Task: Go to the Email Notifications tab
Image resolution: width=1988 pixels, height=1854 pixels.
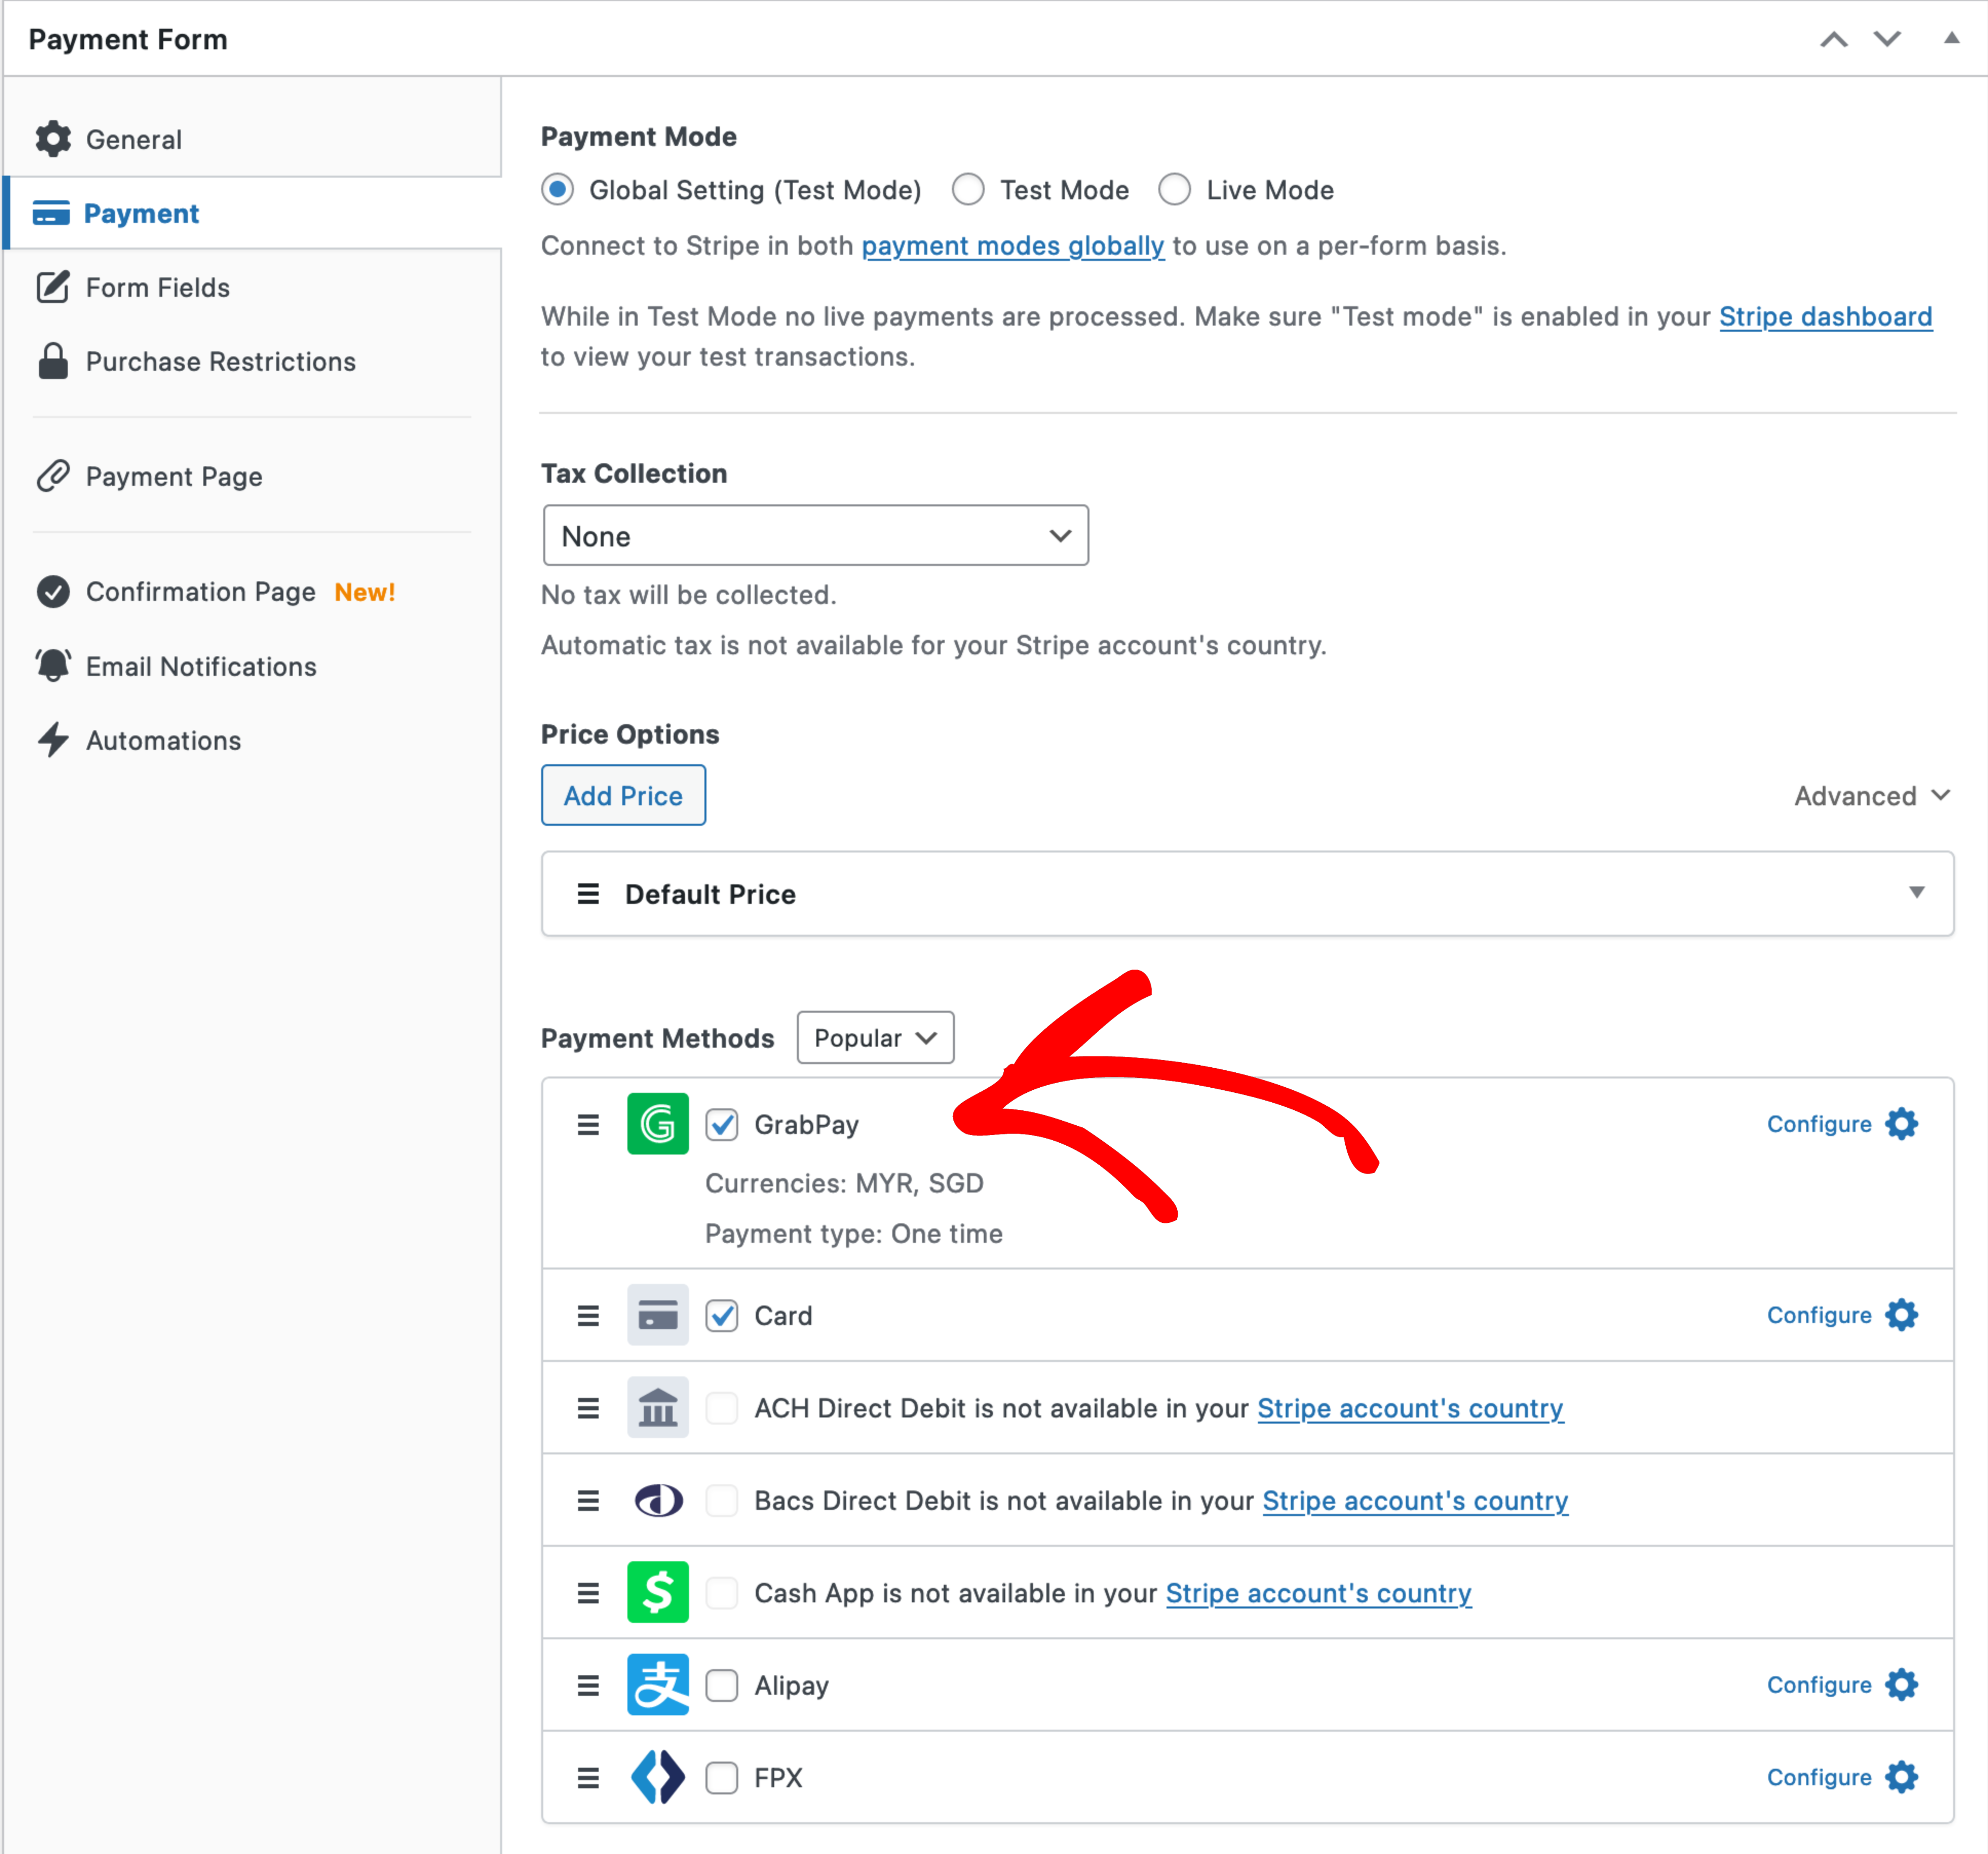Action: pos(200,666)
